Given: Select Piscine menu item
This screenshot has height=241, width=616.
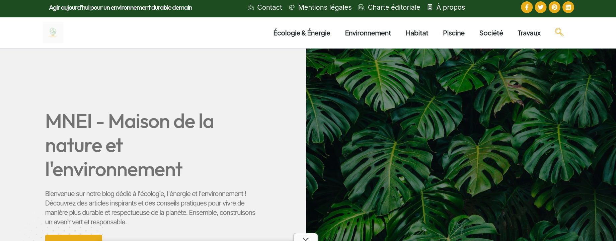Looking at the screenshot, I should coord(454,33).
